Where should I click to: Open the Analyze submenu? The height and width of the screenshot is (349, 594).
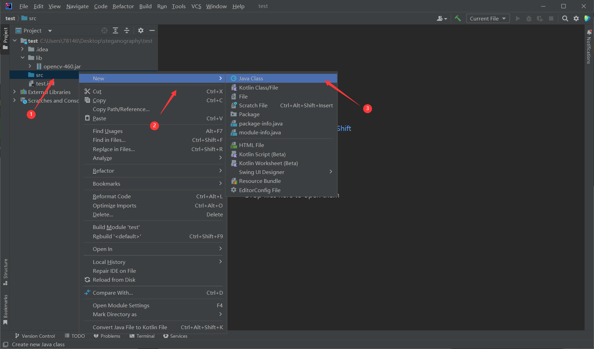coord(153,158)
